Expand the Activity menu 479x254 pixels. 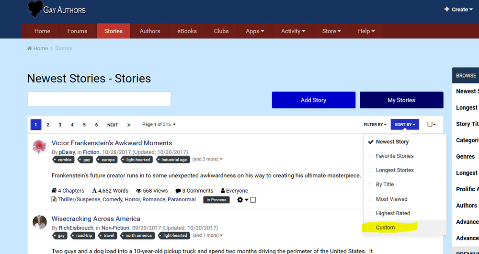pos(293,31)
